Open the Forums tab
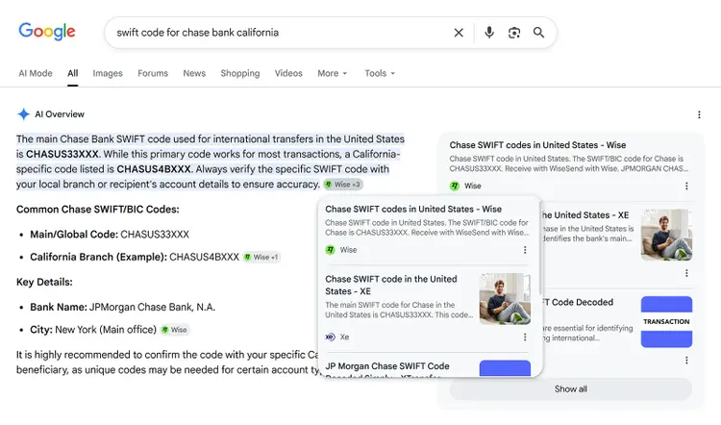721x425 pixels. coord(153,73)
